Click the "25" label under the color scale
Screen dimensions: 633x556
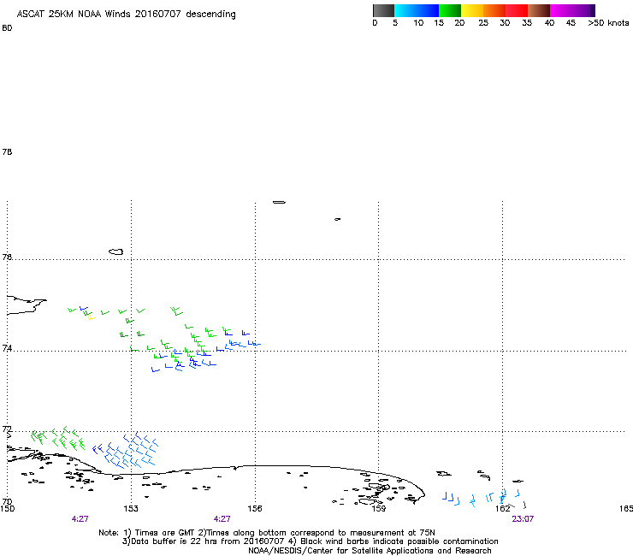point(483,23)
